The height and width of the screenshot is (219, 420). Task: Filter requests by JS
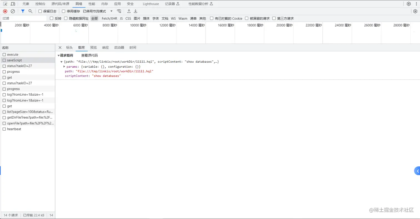pyautogui.click(x=121, y=19)
